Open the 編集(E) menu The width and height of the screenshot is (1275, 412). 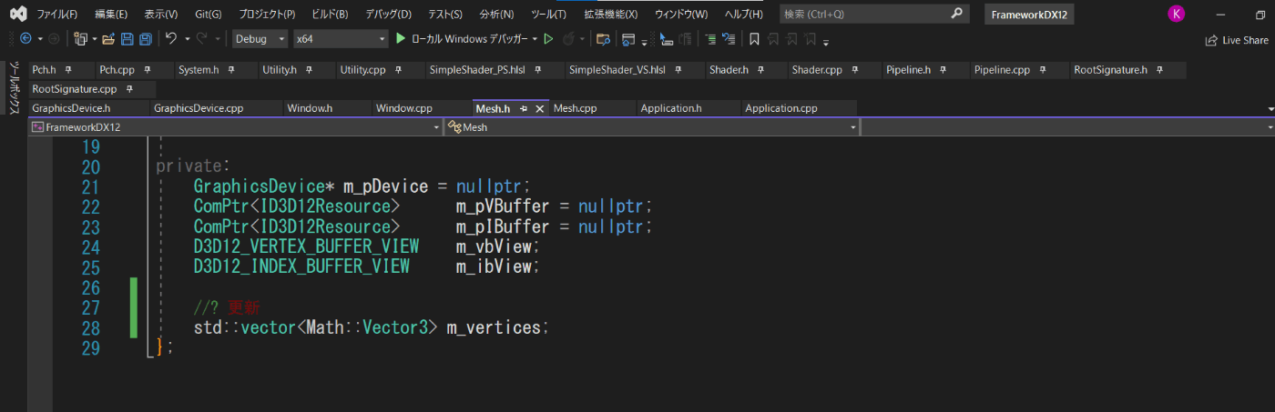pyautogui.click(x=111, y=15)
